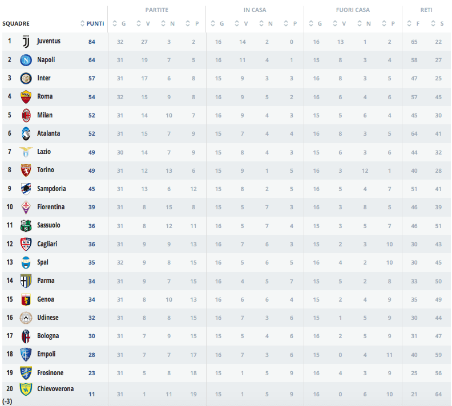Screen dimensions: 452x406
Task: Sort by N draws under IN CASA
Action: (x=267, y=23)
